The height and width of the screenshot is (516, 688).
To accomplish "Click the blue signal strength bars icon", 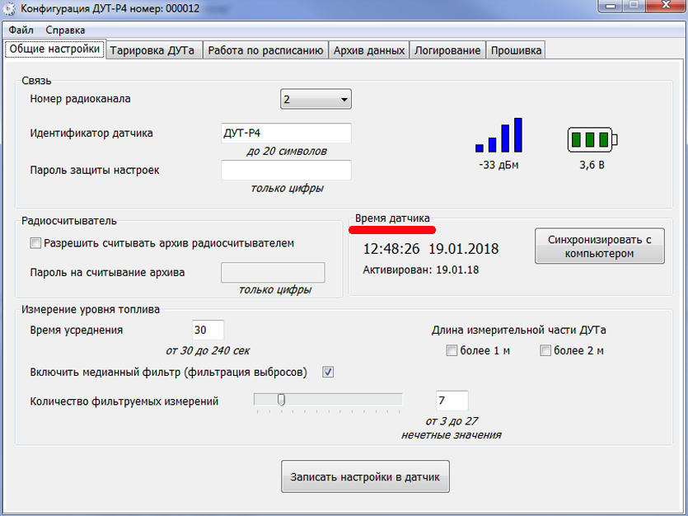I will pyautogui.click(x=498, y=135).
